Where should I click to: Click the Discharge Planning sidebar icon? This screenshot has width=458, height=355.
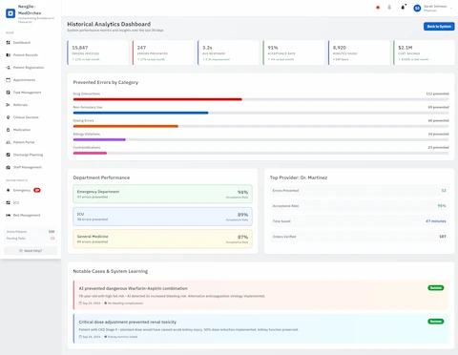click(9, 155)
